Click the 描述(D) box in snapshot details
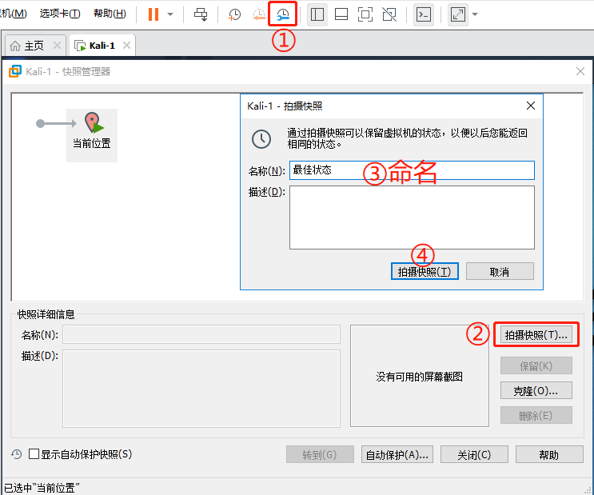 201,389
